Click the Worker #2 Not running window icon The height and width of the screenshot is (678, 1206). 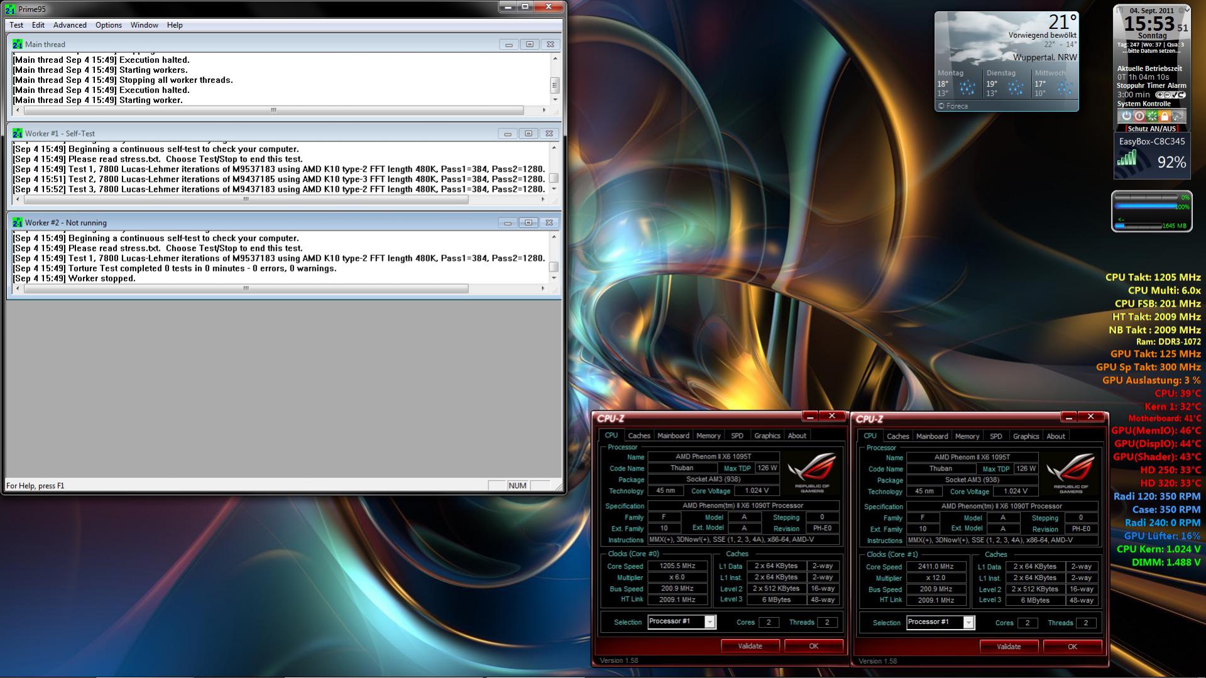pos(18,222)
